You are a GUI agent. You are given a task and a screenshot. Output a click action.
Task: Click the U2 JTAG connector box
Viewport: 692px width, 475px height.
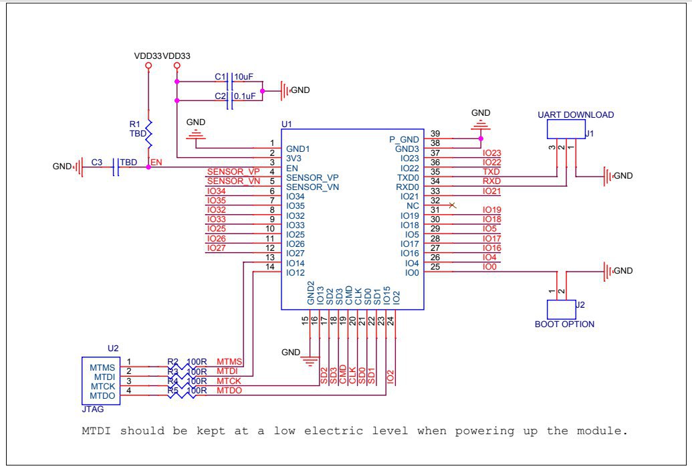(x=100, y=381)
